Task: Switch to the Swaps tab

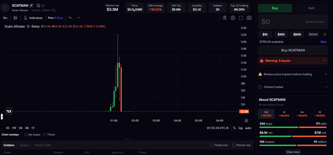Action: click(24, 145)
